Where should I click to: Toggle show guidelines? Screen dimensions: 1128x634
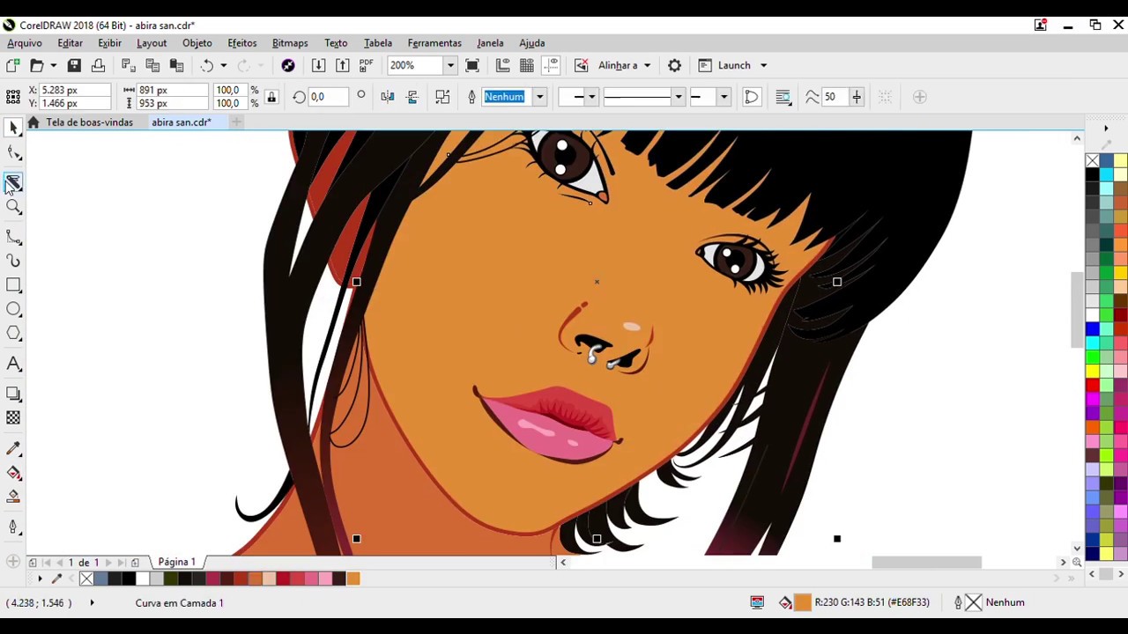(x=552, y=65)
